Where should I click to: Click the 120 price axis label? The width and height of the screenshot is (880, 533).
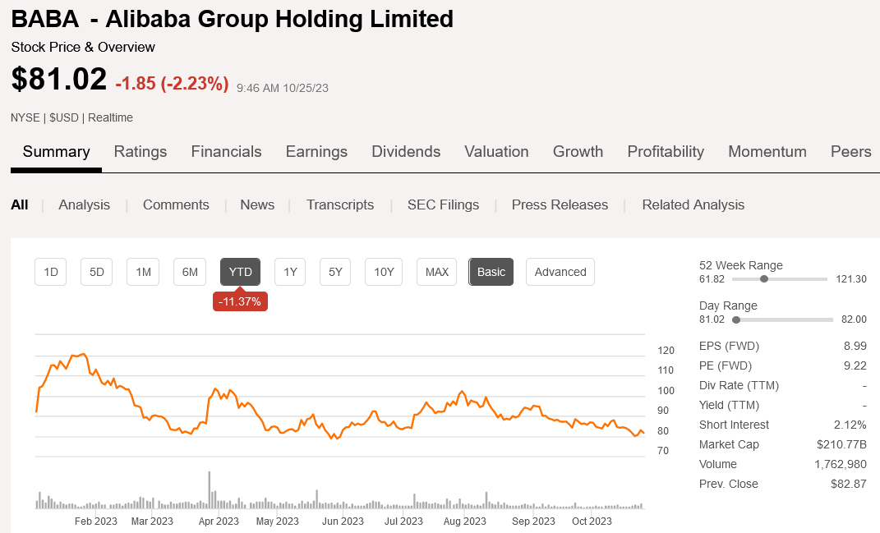[x=666, y=351]
